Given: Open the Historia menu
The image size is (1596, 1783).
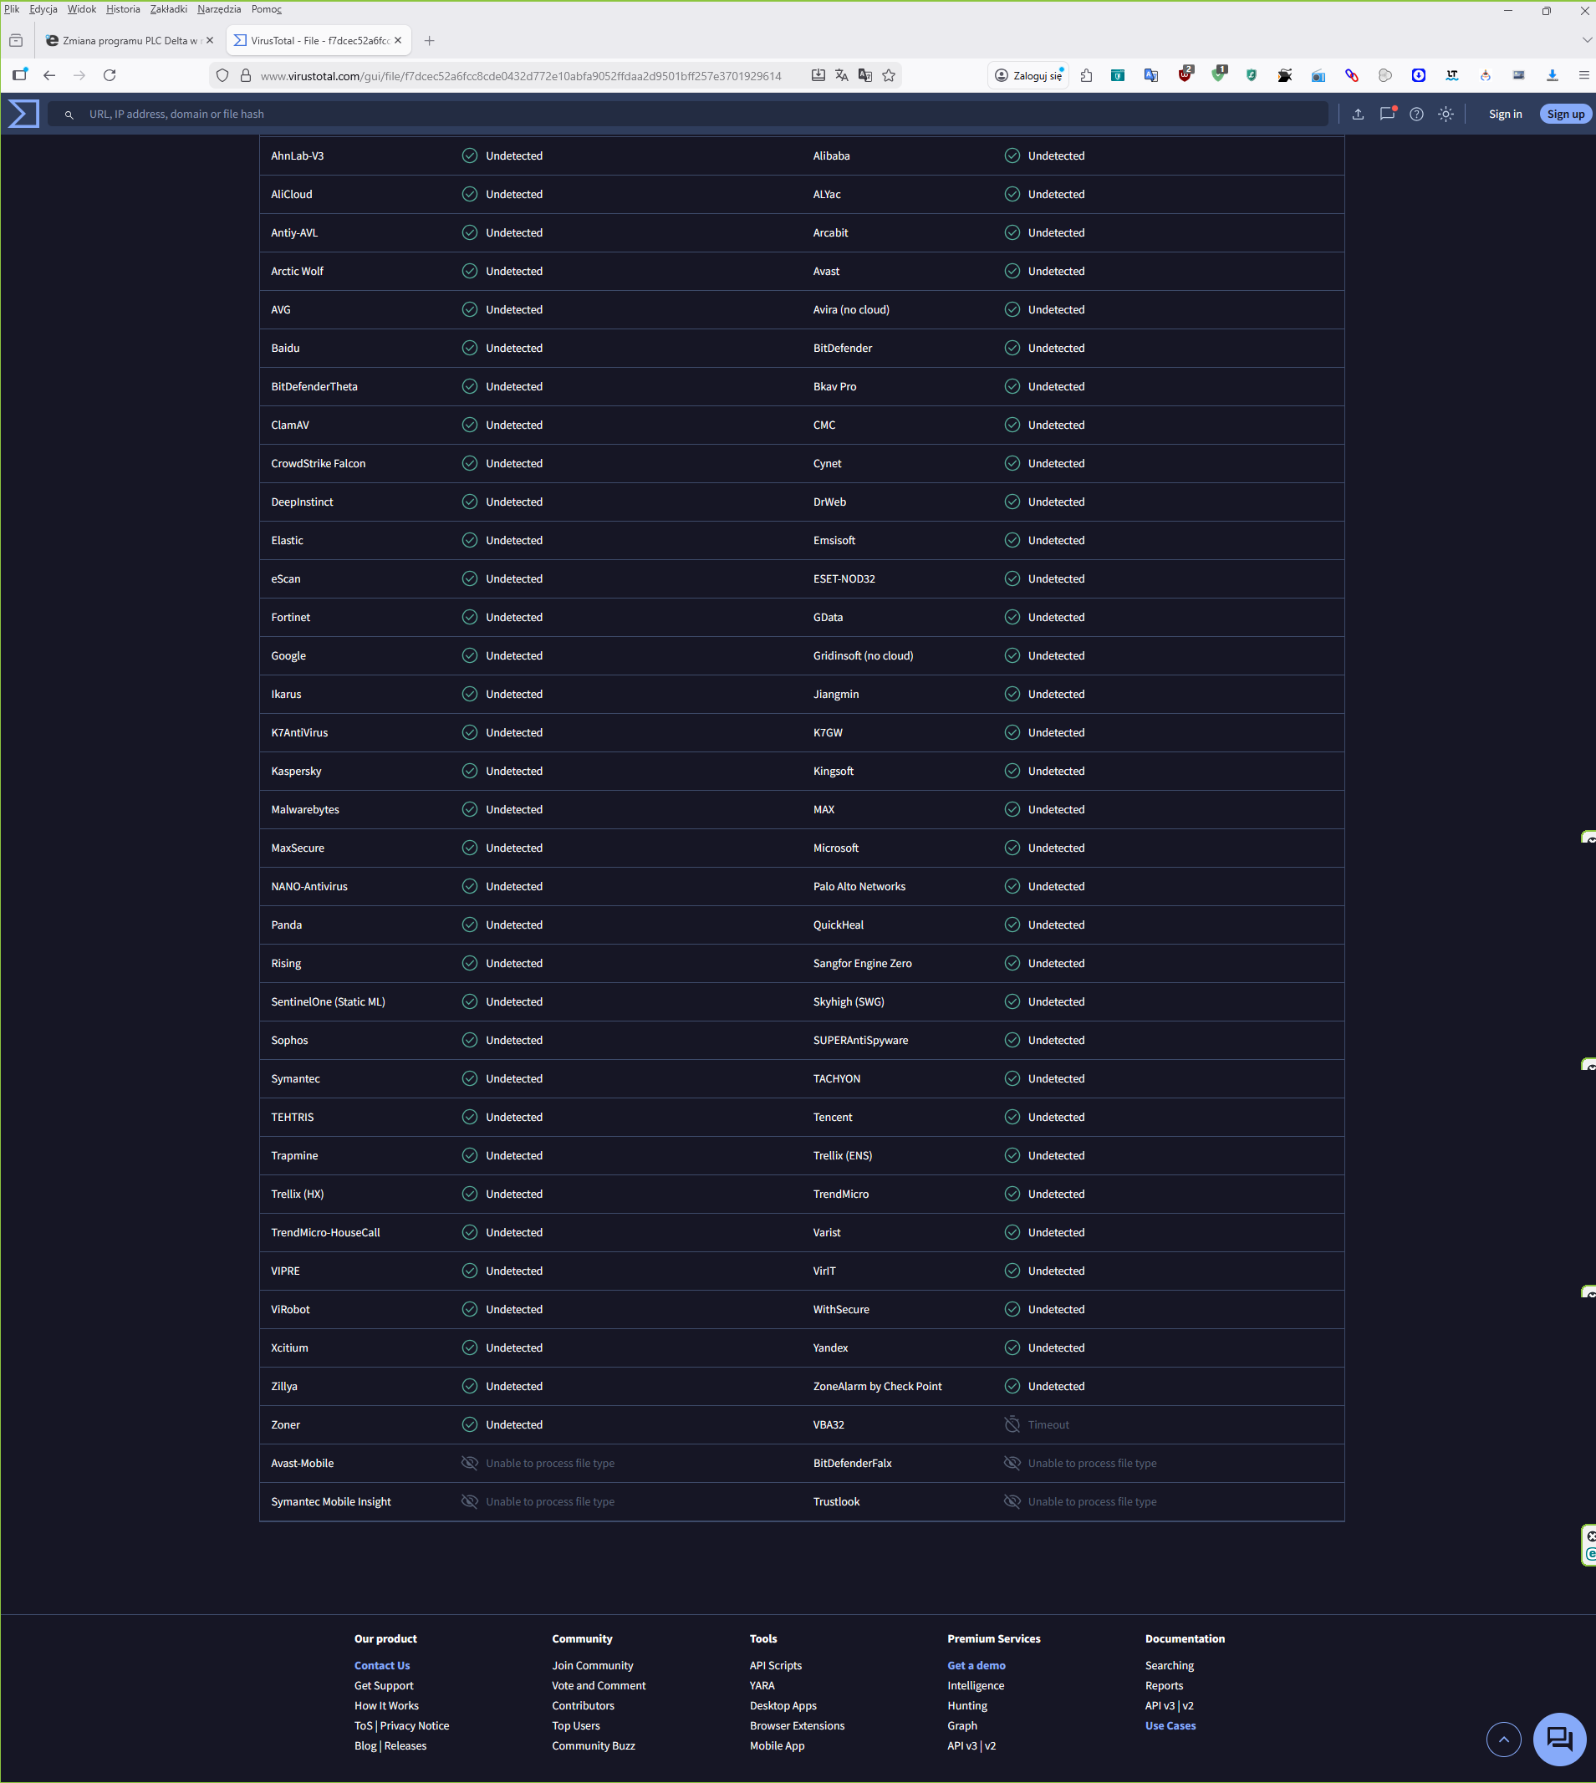Looking at the screenshot, I should 123,8.
